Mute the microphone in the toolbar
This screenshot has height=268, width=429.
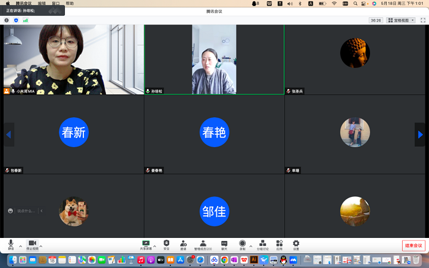coord(10,243)
